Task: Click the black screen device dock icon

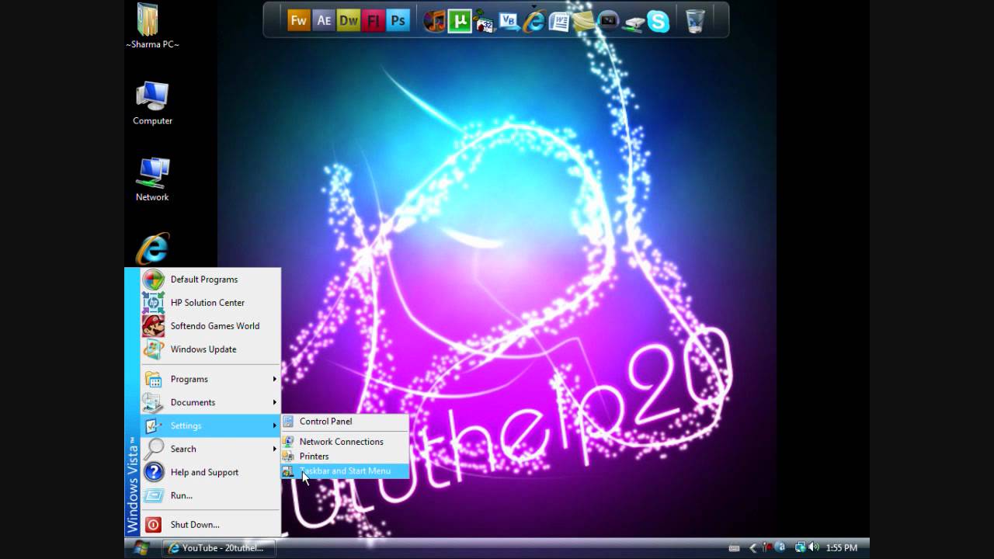Action: pyautogui.click(x=609, y=21)
